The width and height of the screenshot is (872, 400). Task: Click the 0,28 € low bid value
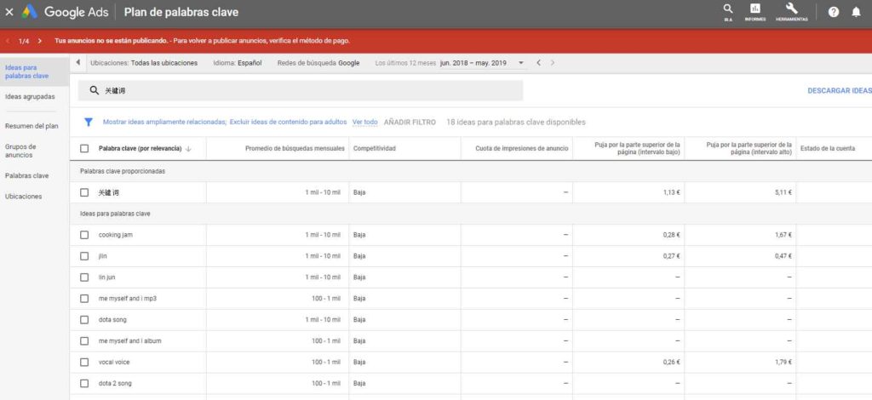point(671,235)
